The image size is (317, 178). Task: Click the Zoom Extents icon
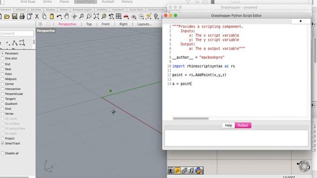pos(96,16)
